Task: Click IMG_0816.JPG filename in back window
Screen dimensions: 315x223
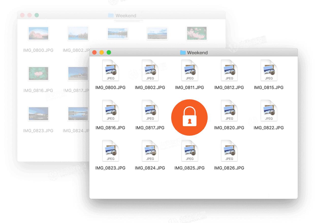Action: [x=38, y=91]
